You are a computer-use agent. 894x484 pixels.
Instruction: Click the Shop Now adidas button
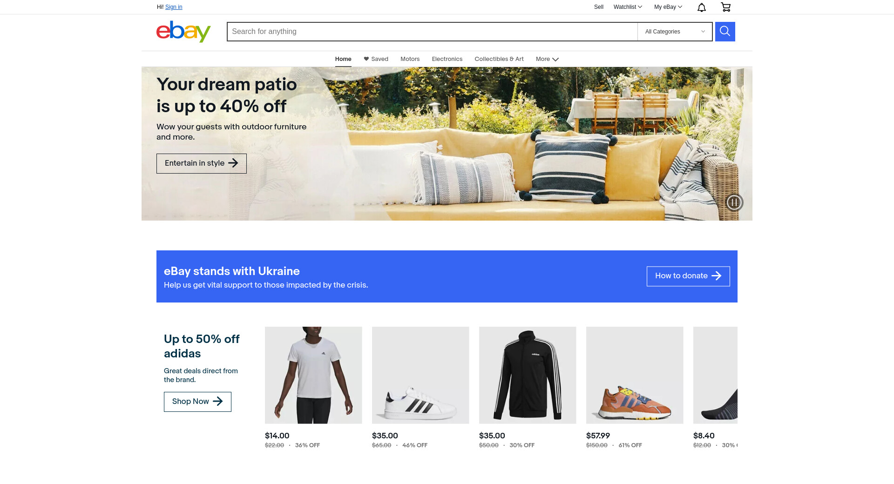click(197, 402)
